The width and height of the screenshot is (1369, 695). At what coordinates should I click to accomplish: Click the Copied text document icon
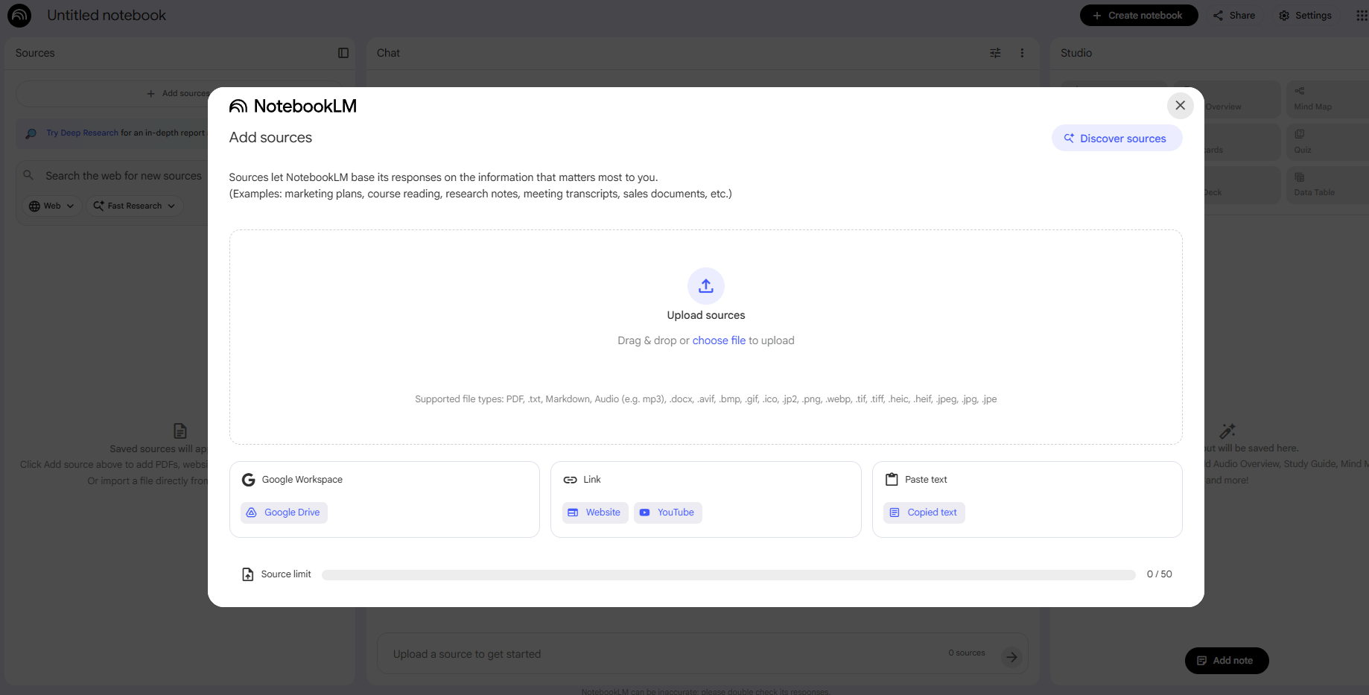[895, 512]
